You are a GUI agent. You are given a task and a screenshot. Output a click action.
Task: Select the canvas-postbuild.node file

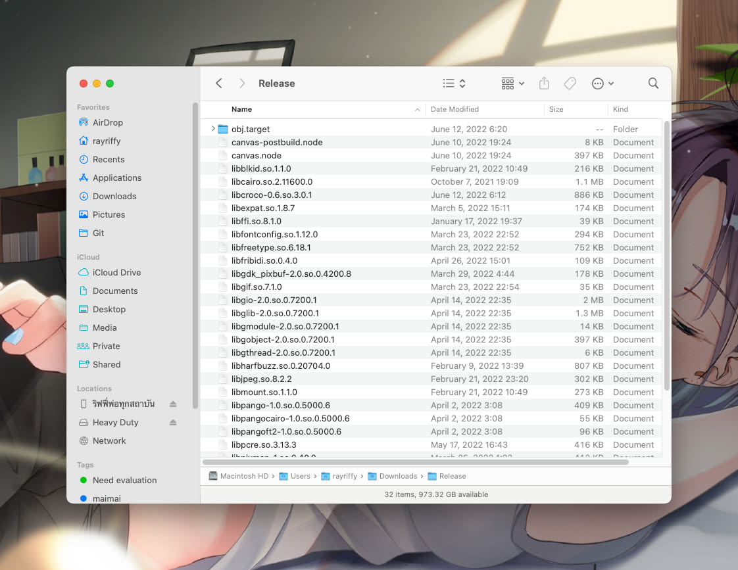(431, 141)
